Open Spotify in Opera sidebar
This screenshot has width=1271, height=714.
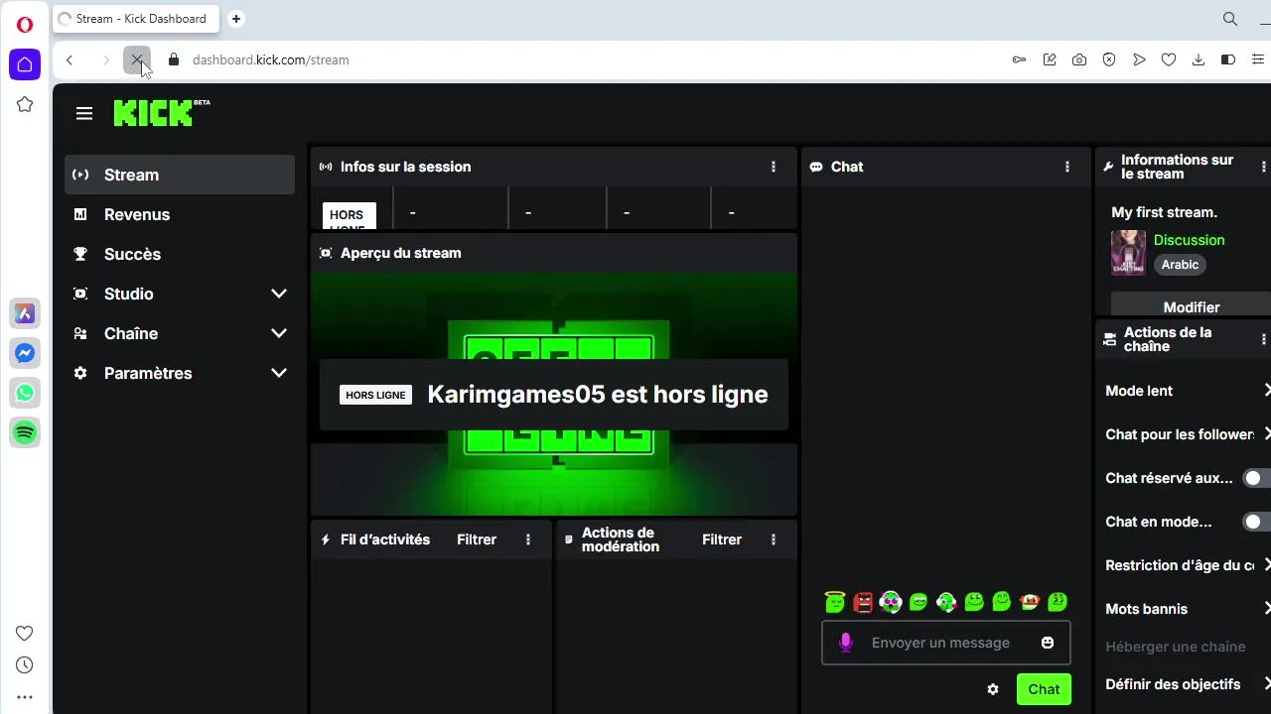[25, 432]
